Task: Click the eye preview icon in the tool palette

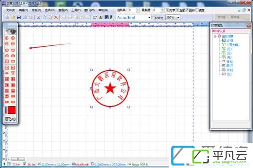Action: (11, 31)
